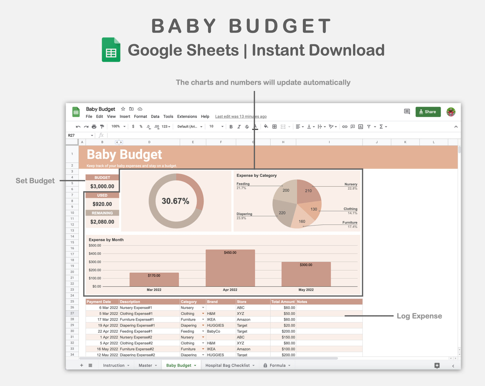Click the Insert link icon
The width and height of the screenshot is (485, 386).
pos(344,126)
